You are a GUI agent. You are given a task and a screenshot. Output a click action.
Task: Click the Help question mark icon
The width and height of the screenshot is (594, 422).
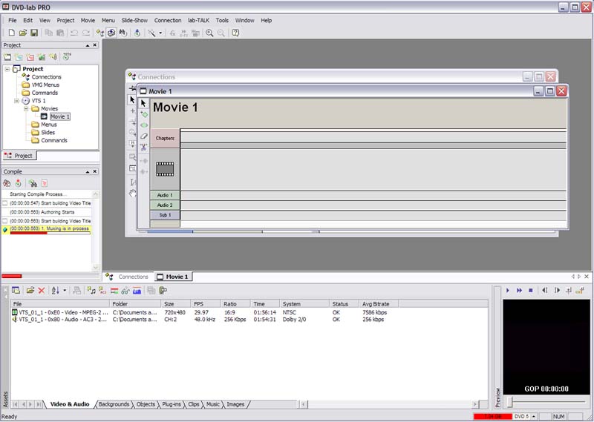[x=235, y=33]
